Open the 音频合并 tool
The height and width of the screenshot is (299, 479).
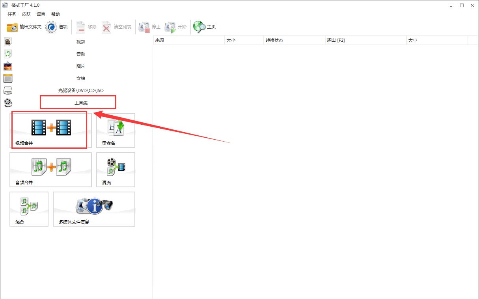(50, 170)
